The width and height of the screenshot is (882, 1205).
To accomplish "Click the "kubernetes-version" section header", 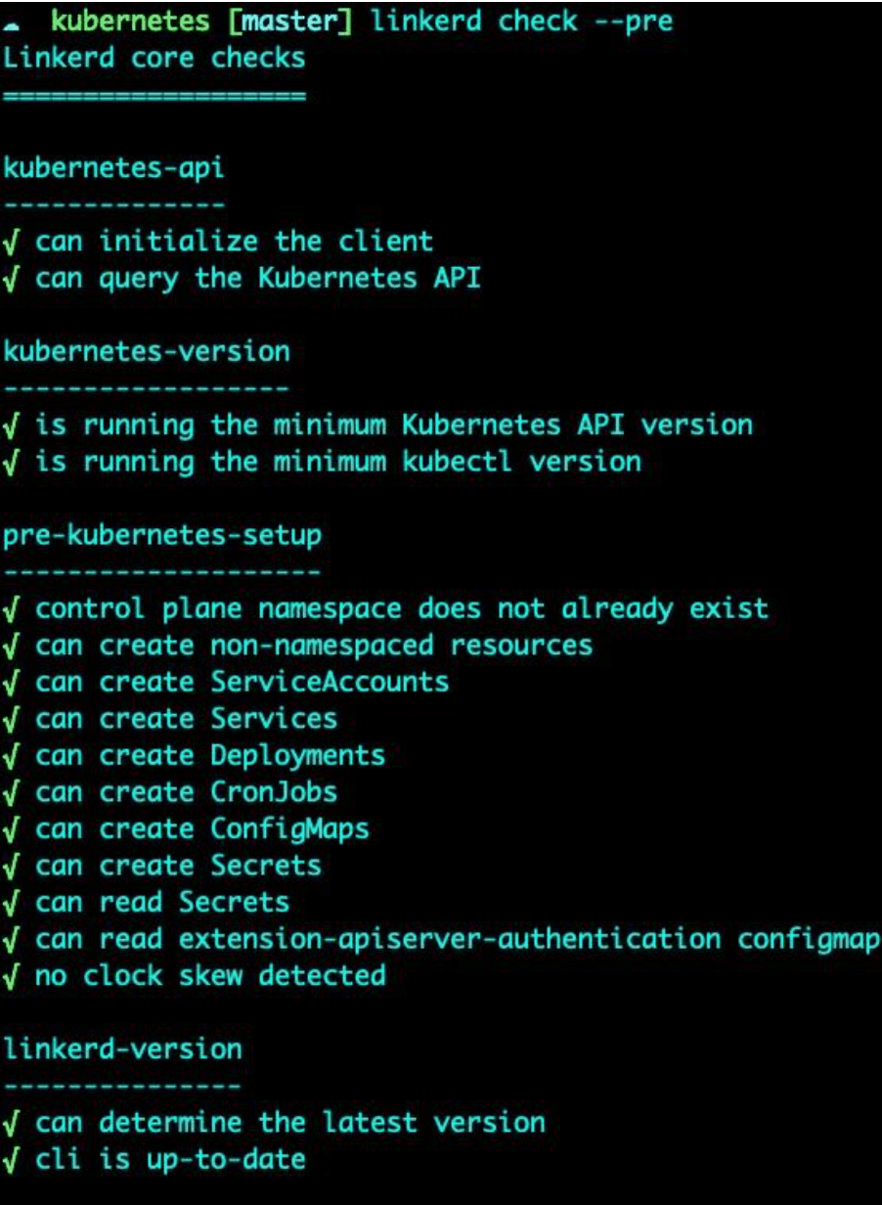I will [147, 351].
